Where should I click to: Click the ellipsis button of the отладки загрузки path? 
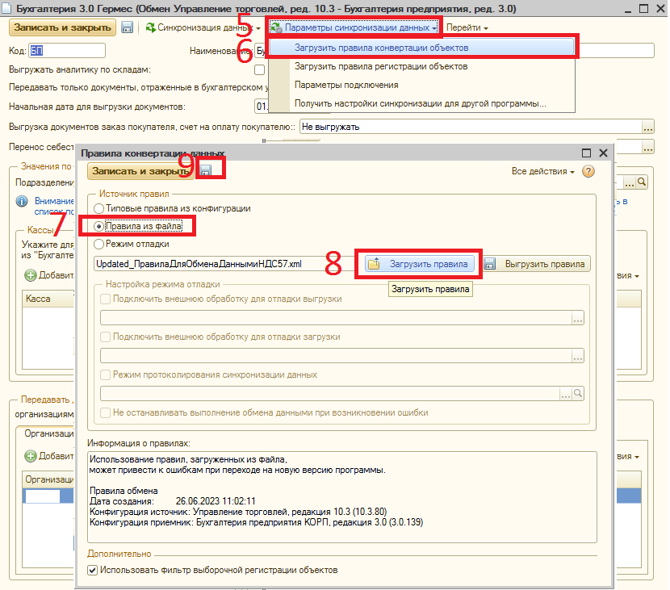(x=578, y=355)
